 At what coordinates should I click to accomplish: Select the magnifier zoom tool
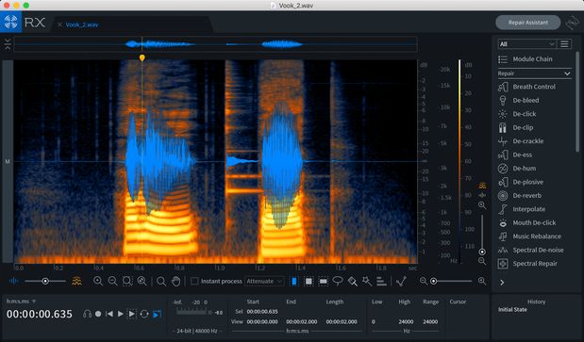pyautogui.click(x=161, y=282)
